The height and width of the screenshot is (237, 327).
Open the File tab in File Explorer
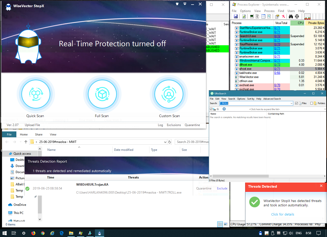pyautogui.click(x=9, y=134)
